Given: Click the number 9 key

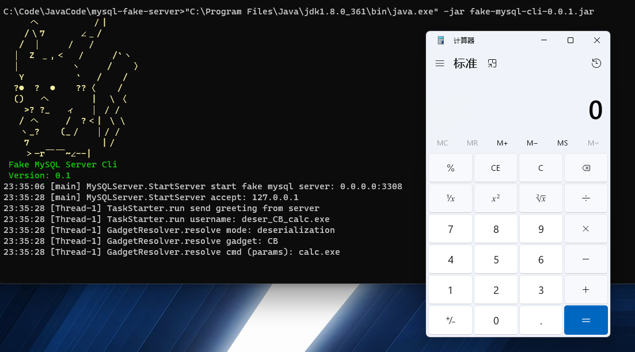Looking at the screenshot, I should [x=541, y=229].
